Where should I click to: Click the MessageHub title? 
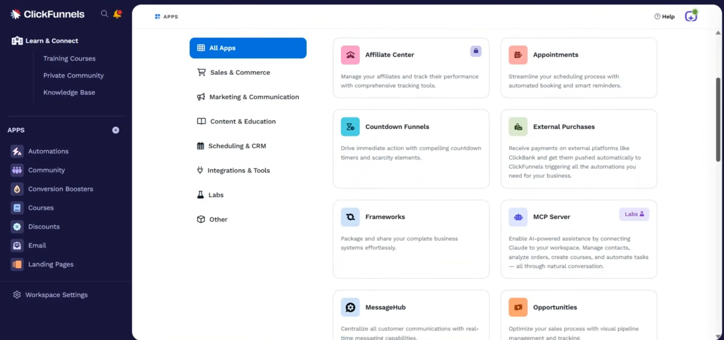[x=385, y=307]
